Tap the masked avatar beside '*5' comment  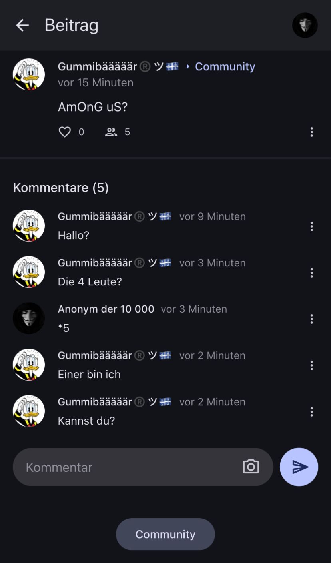pyautogui.click(x=29, y=318)
